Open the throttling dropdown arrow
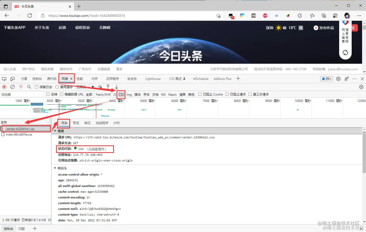 point(93,87)
